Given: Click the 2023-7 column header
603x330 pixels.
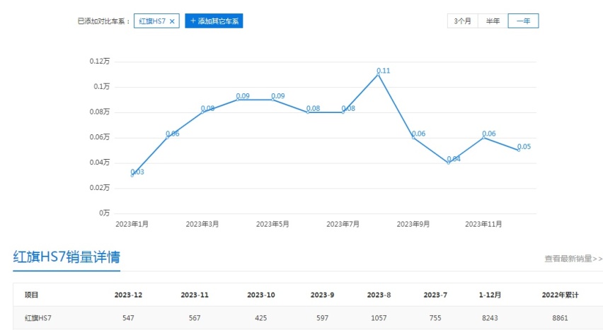Looking at the screenshot, I should coord(435,295).
